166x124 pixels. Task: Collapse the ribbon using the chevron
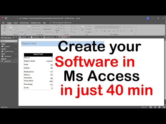164,34
